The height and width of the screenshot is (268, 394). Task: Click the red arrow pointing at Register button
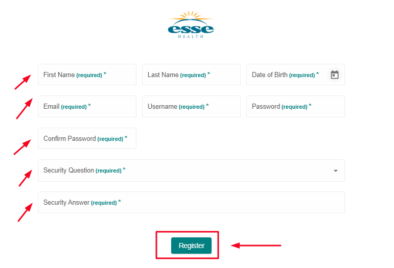tap(256, 246)
